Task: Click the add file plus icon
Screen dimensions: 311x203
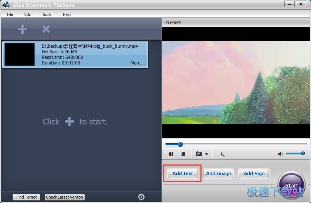Action: pyautogui.click(x=22, y=29)
